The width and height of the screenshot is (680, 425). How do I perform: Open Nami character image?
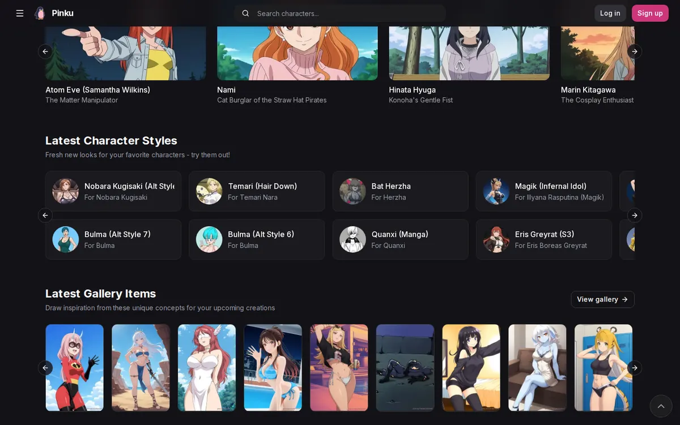tap(297, 53)
